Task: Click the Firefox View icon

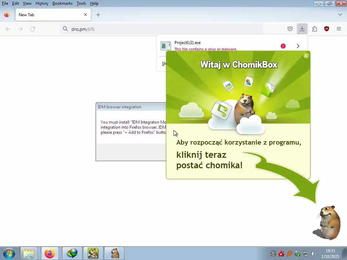Action: (7, 15)
